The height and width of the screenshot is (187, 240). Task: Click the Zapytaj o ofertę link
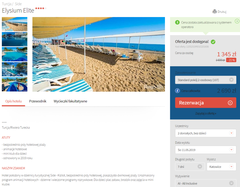(206, 114)
